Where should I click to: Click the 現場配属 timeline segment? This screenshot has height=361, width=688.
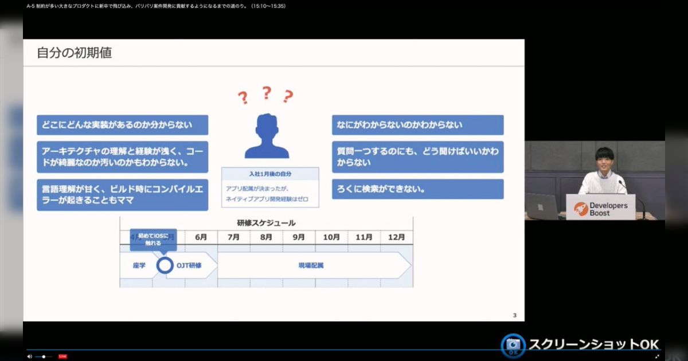tap(311, 265)
